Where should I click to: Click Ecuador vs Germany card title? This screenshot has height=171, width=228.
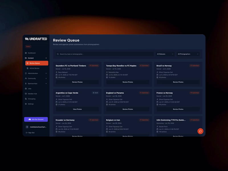(x=65, y=120)
